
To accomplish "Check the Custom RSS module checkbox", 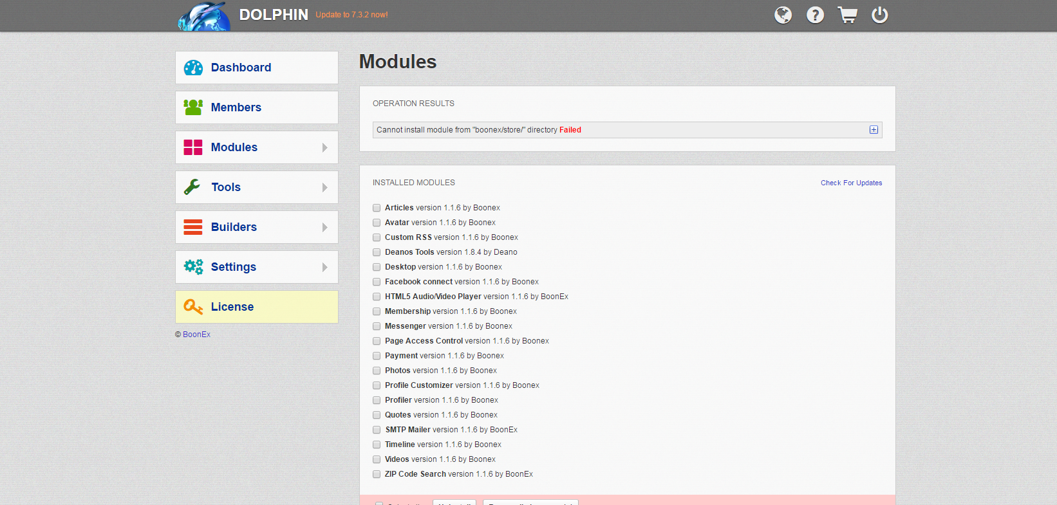I will coord(377,237).
